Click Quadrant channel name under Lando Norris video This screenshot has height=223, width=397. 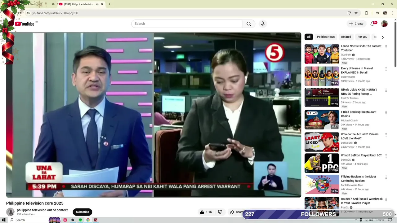tap(346, 55)
